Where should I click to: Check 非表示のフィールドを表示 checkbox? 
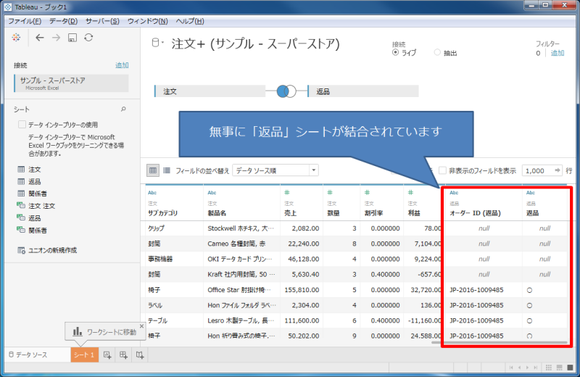[x=442, y=170]
